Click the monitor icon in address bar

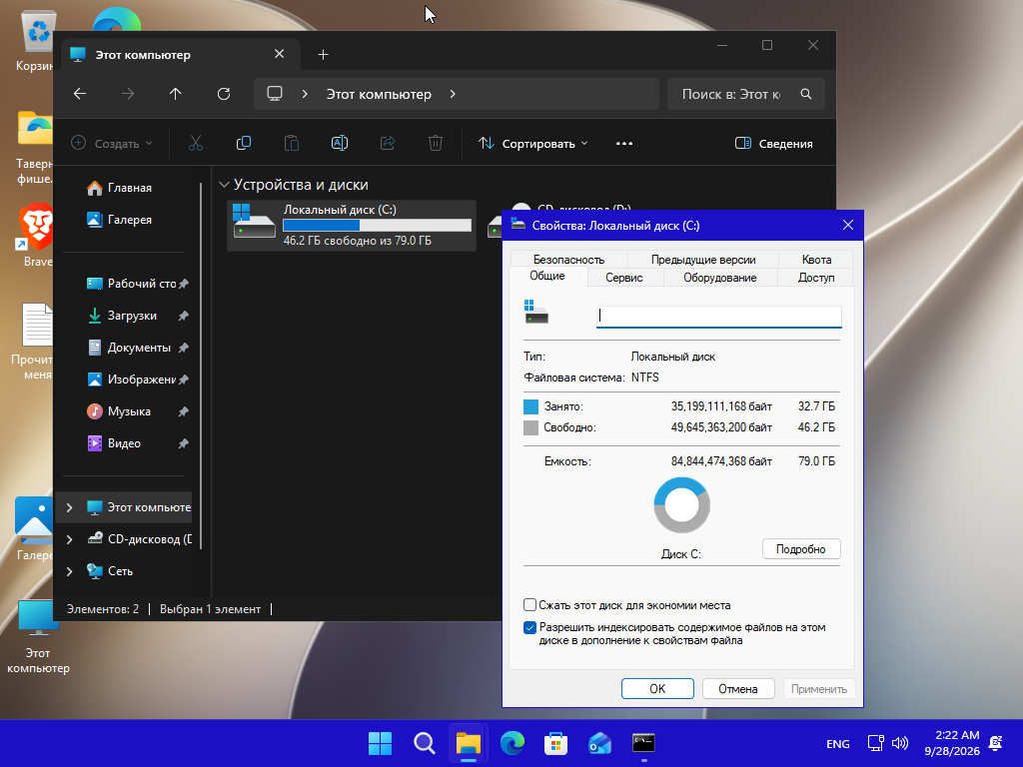coord(275,94)
